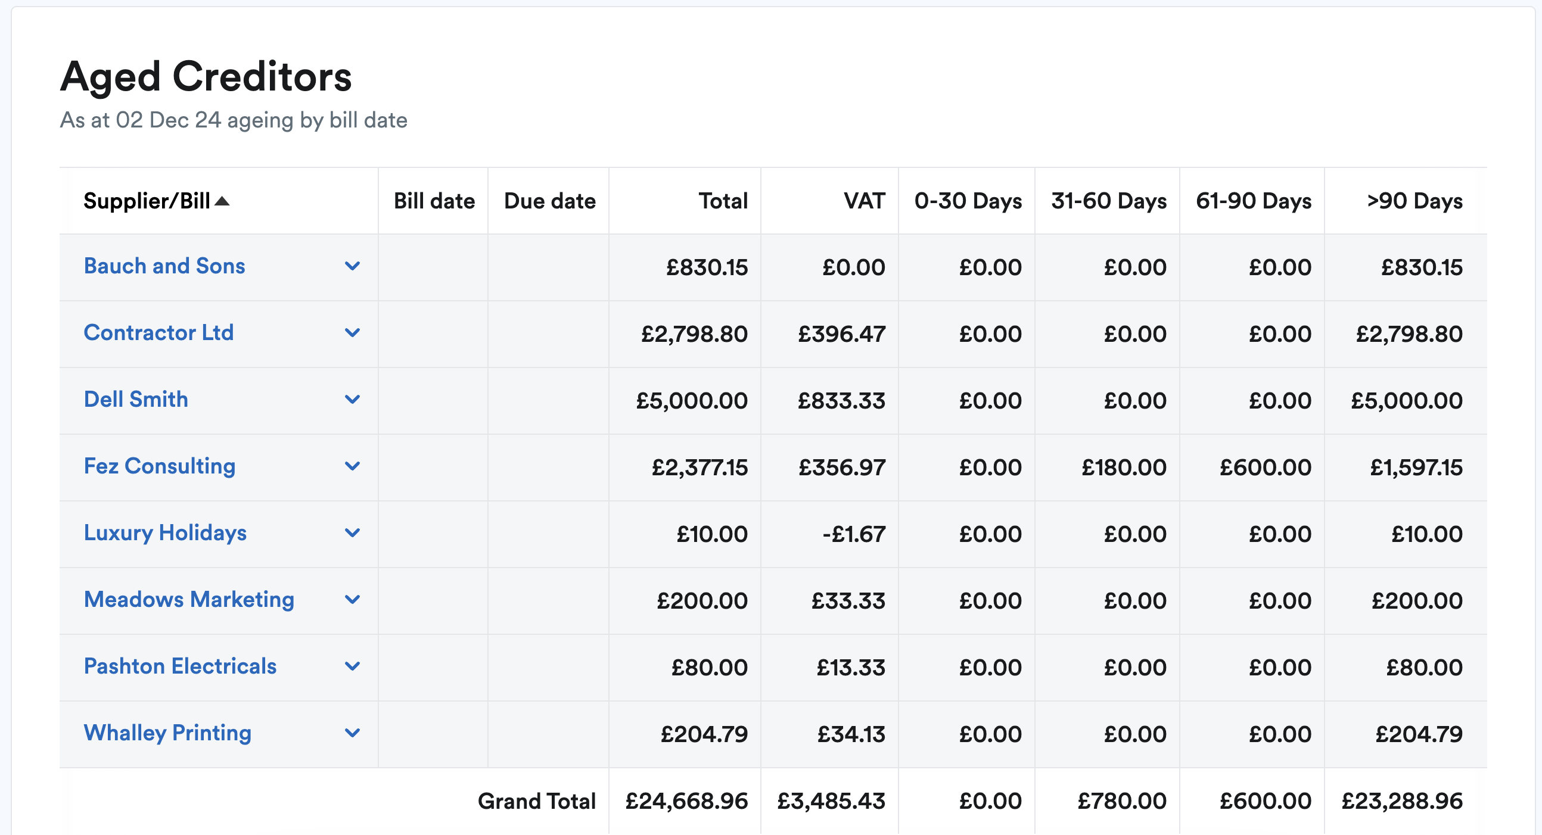This screenshot has width=1542, height=835.
Task: Expand the Bauch and Sons row chevron
Action: [x=353, y=266]
